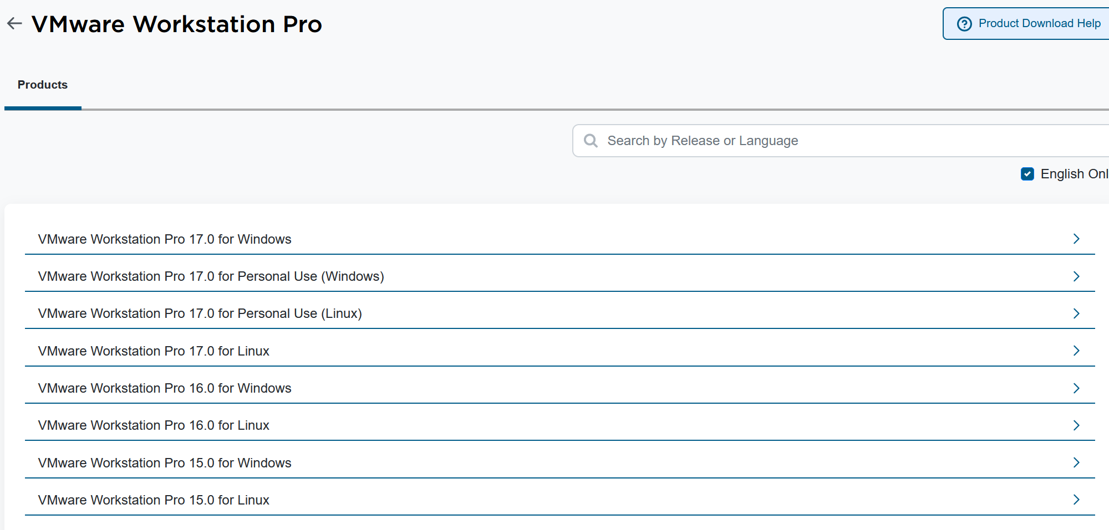Expand Workstation Pro 16.0 for Linux chevron
This screenshot has height=530, width=1109.
coord(1076,425)
